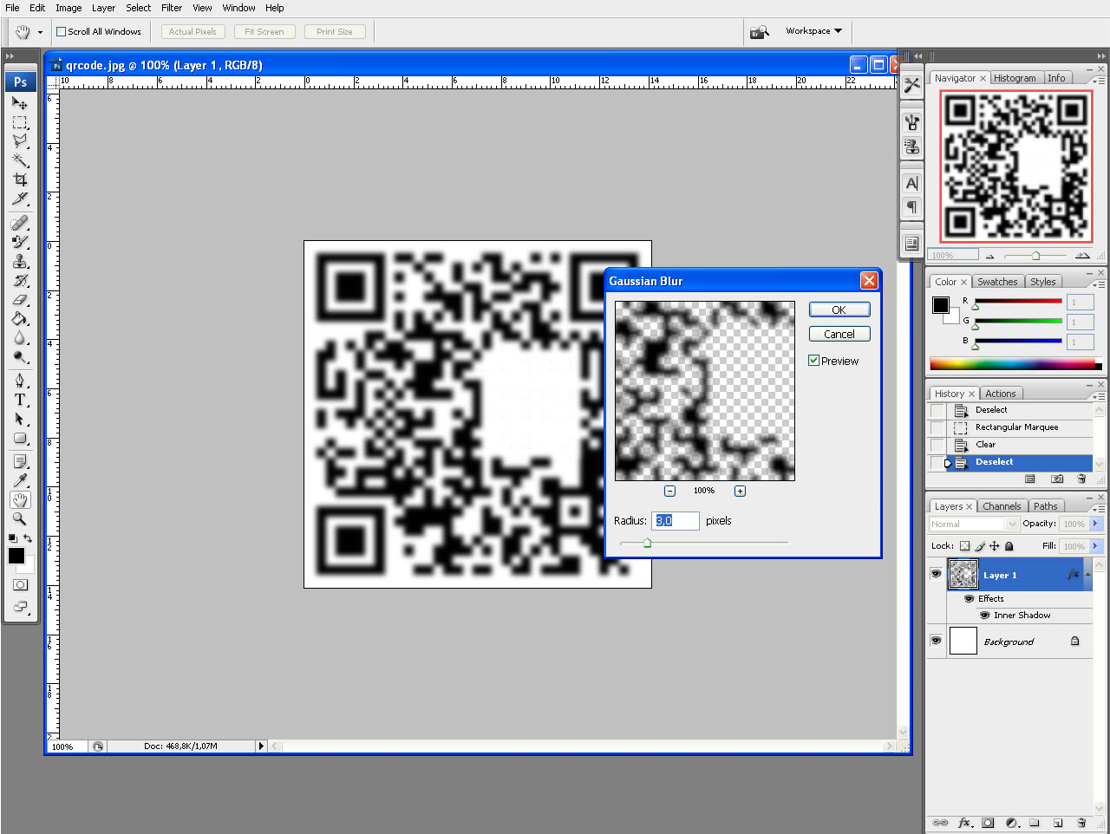Select the Dodge tool
The image size is (1110, 834).
click(20, 357)
